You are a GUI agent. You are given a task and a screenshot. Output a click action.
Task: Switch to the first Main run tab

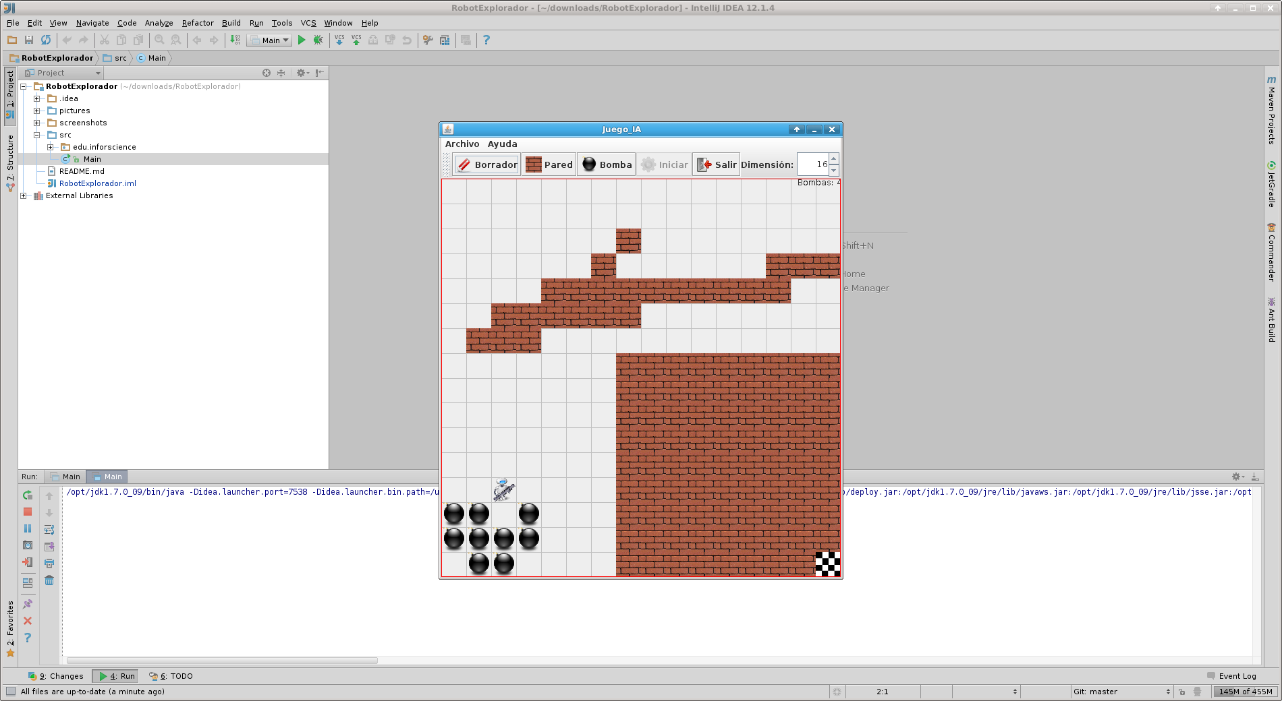(65, 477)
